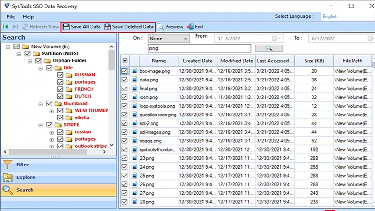Click the Modified Date column header
The image size is (375, 211).
click(236, 61)
